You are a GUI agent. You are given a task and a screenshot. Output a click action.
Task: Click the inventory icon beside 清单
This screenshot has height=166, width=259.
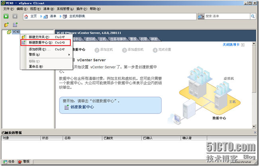point(45,16)
